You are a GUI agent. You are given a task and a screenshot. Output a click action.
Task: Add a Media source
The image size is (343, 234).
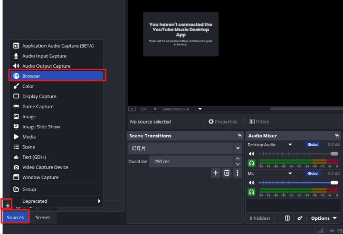point(56,137)
